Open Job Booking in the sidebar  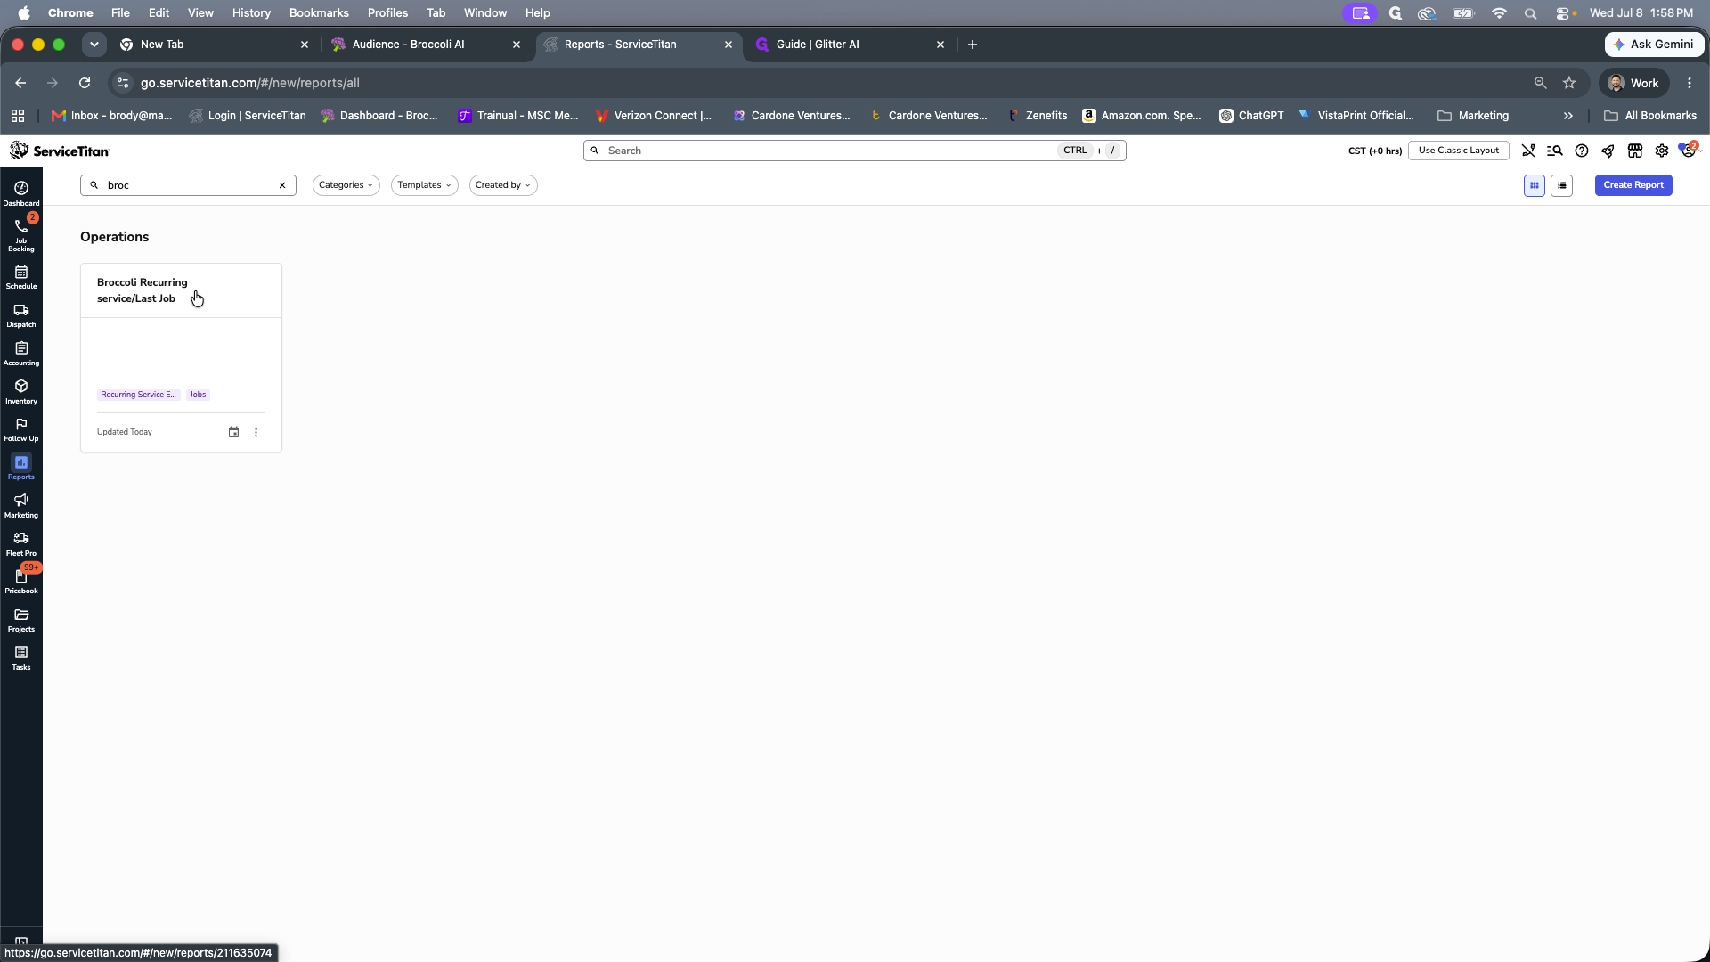click(x=21, y=235)
